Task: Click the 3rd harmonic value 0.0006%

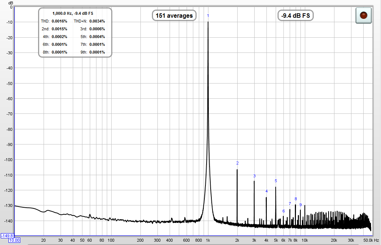Action: click(x=97, y=29)
